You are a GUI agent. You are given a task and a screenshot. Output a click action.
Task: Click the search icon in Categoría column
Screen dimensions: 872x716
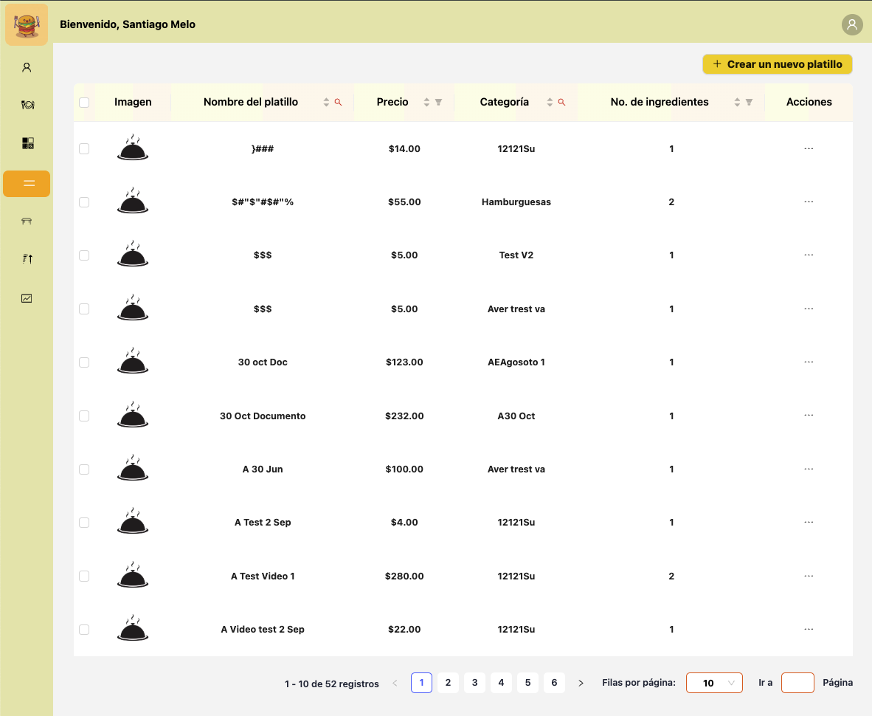(x=561, y=103)
